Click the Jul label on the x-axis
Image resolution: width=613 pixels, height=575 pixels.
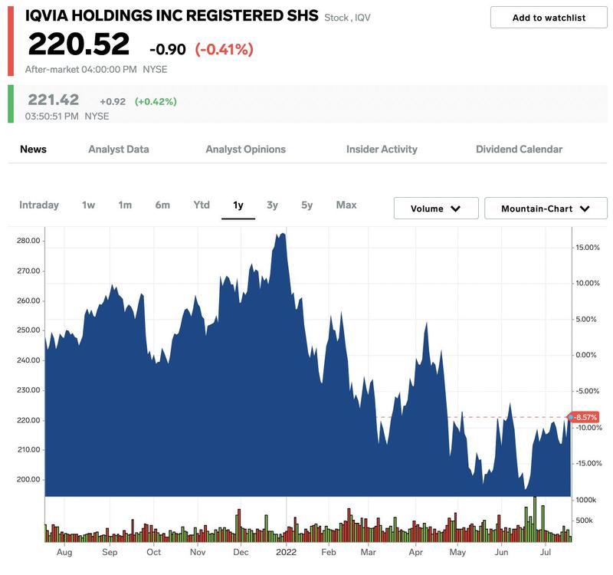[x=546, y=552]
